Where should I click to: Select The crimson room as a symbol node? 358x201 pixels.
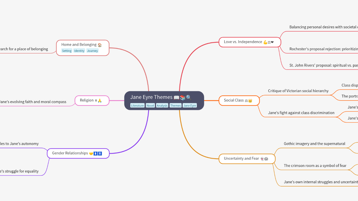click(x=315, y=166)
